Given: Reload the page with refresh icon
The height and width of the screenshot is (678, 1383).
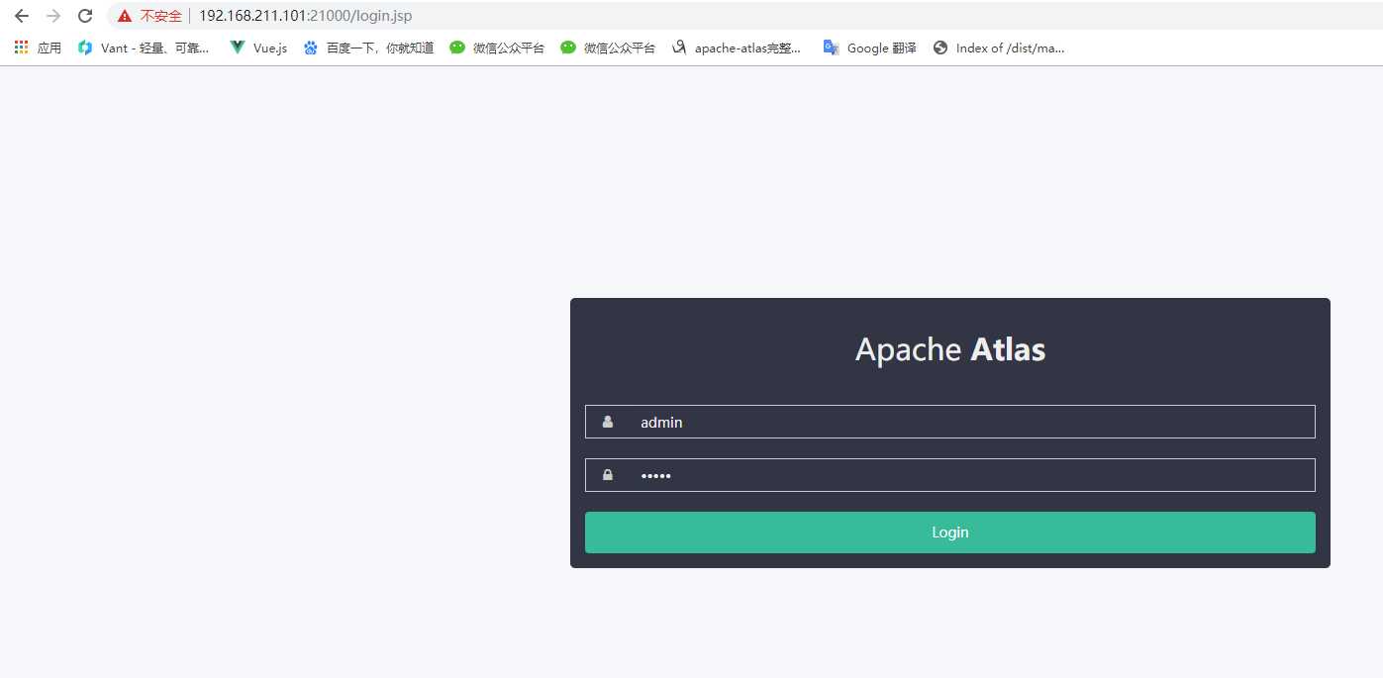Looking at the screenshot, I should point(85,16).
